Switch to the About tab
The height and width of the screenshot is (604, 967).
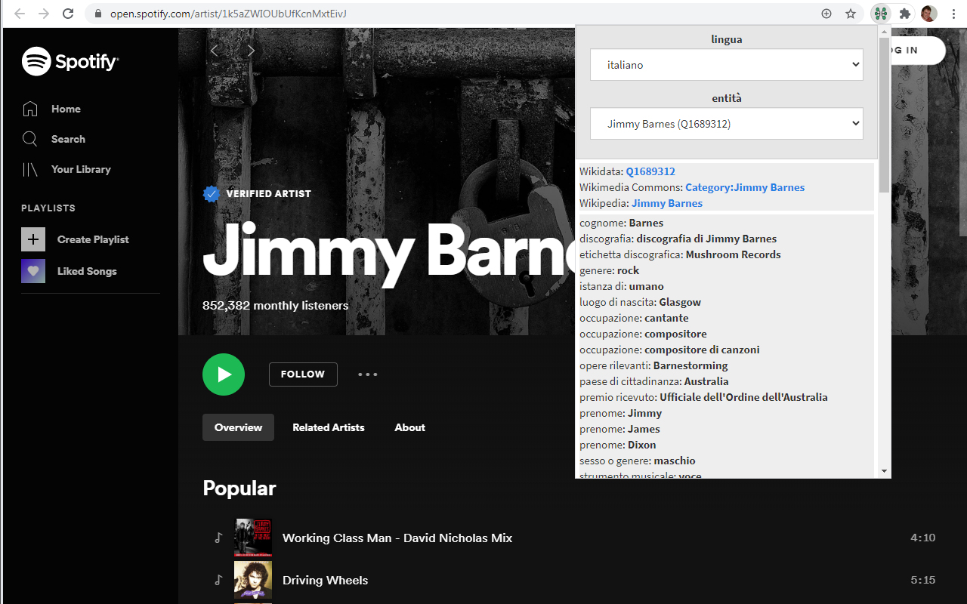click(x=409, y=427)
